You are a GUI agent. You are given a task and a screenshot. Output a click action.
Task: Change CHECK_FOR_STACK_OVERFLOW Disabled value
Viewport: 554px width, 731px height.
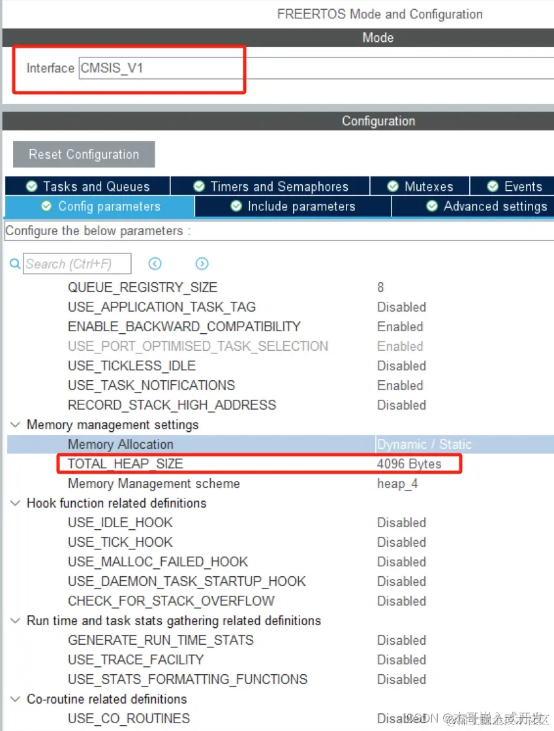[x=401, y=601]
